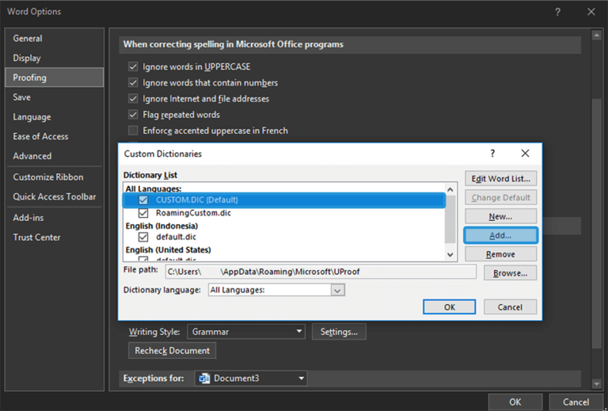Viewport: 608px width, 411px height.
Task: Open grammar Settings button
Action: tap(339, 332)
